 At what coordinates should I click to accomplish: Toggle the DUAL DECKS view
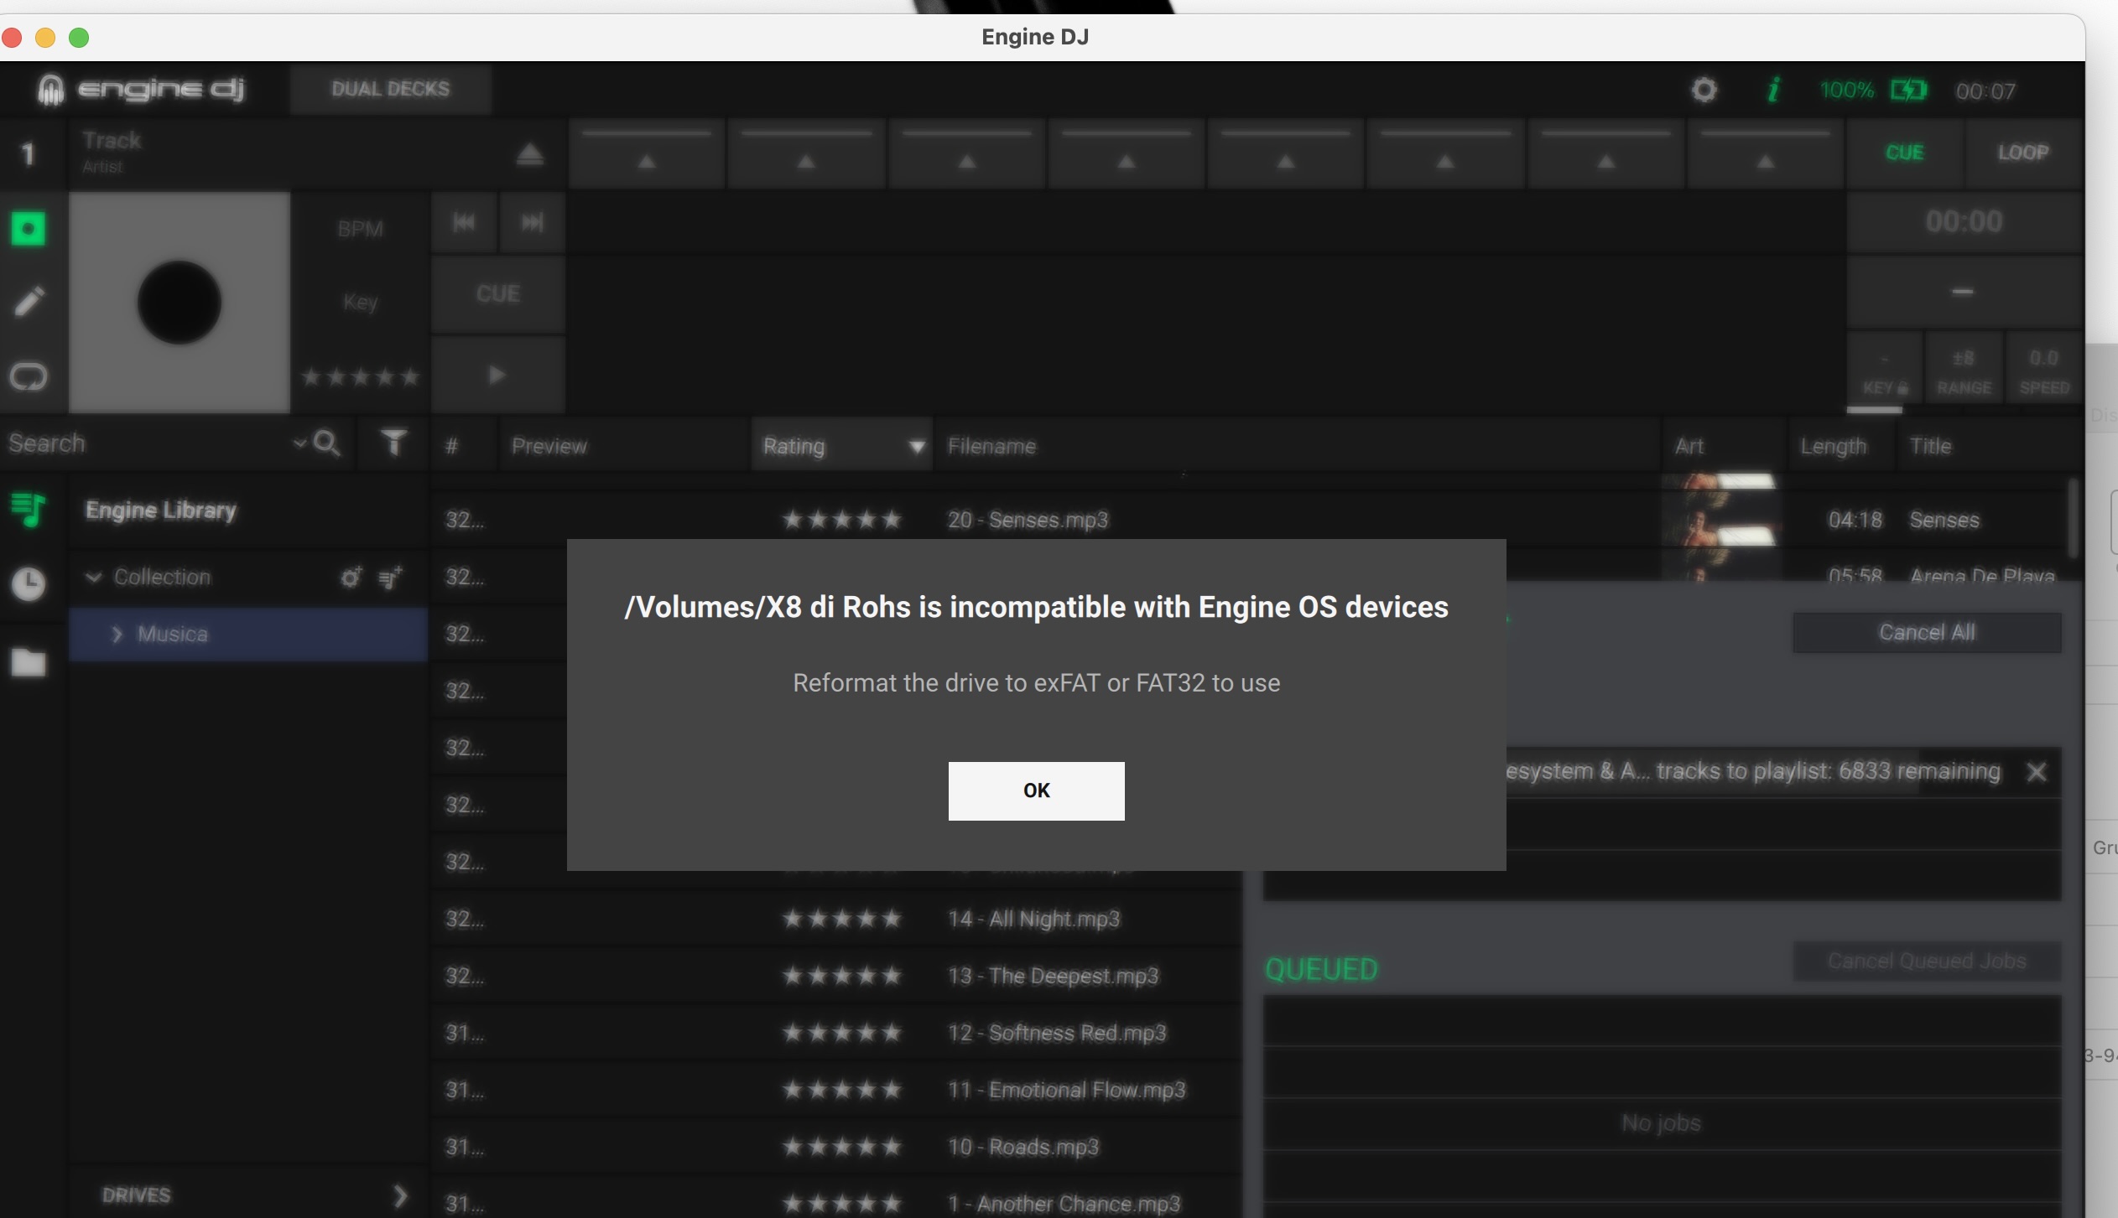click(x=390, y=89)
